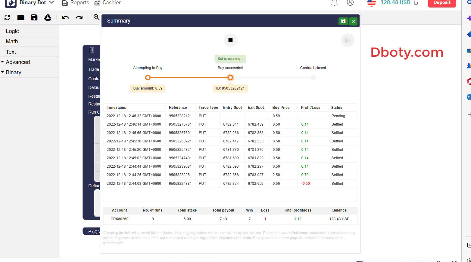471x262 pixels.
Task: Click reference number 95053224881
Action: click(180, 184)
